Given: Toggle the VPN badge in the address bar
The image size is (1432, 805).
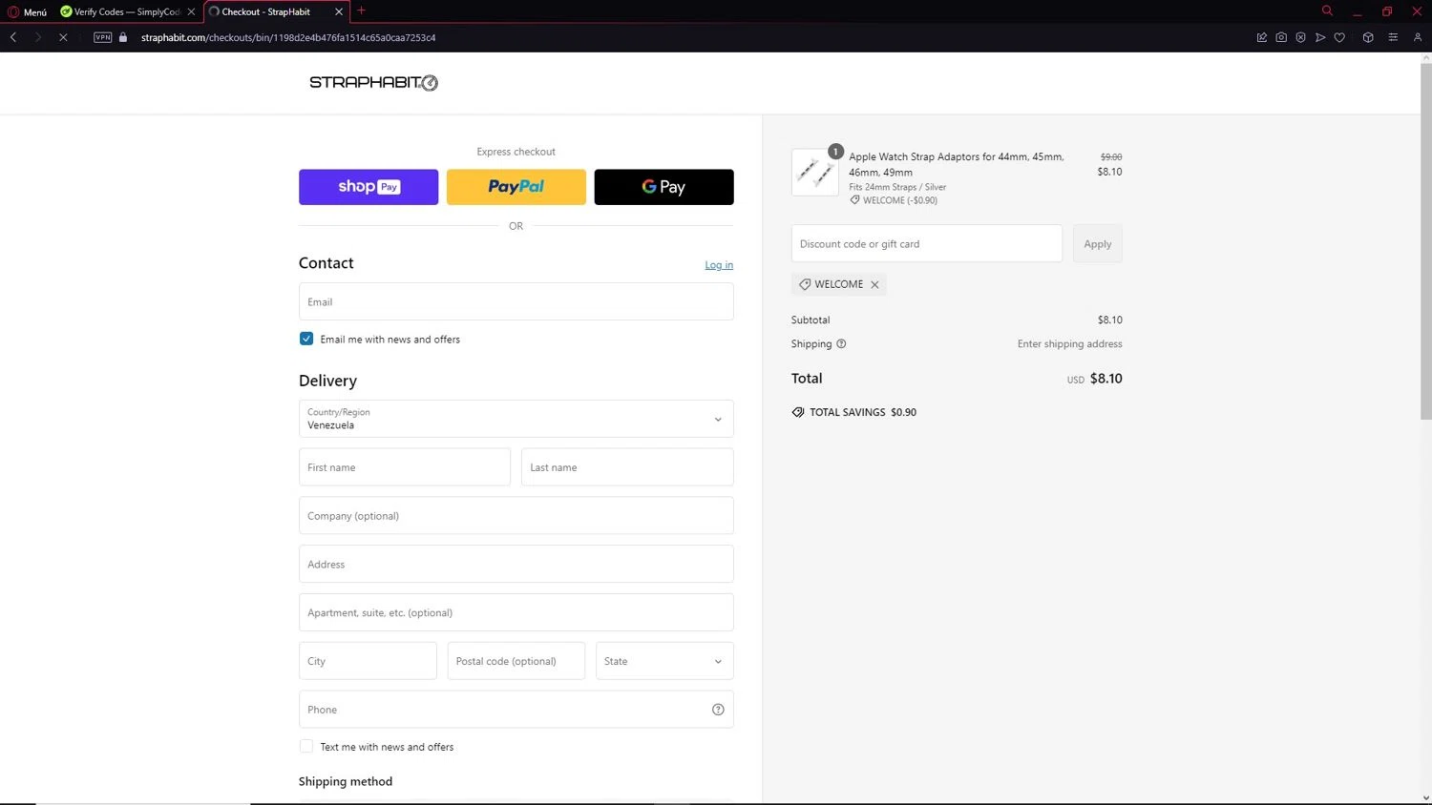Looking at the screenshot, I should point(103,37).
